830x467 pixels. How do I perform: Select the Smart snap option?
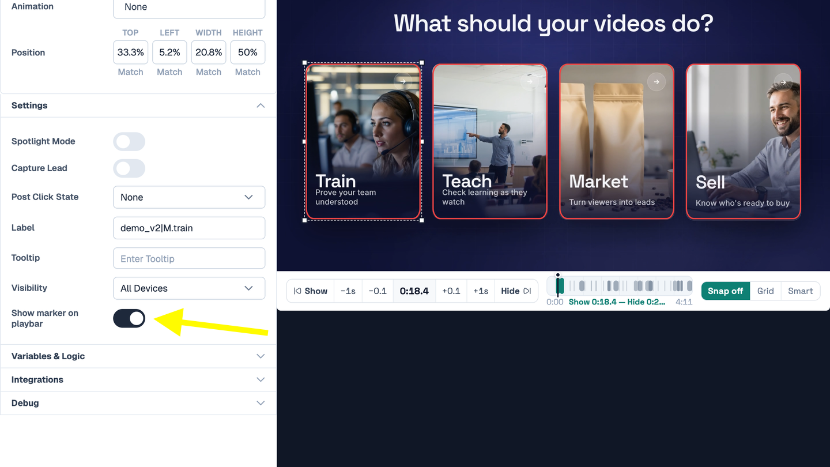pyautogui.click(x=801, y=291)
